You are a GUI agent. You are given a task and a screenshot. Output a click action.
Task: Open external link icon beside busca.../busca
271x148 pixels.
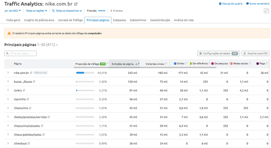34,81
